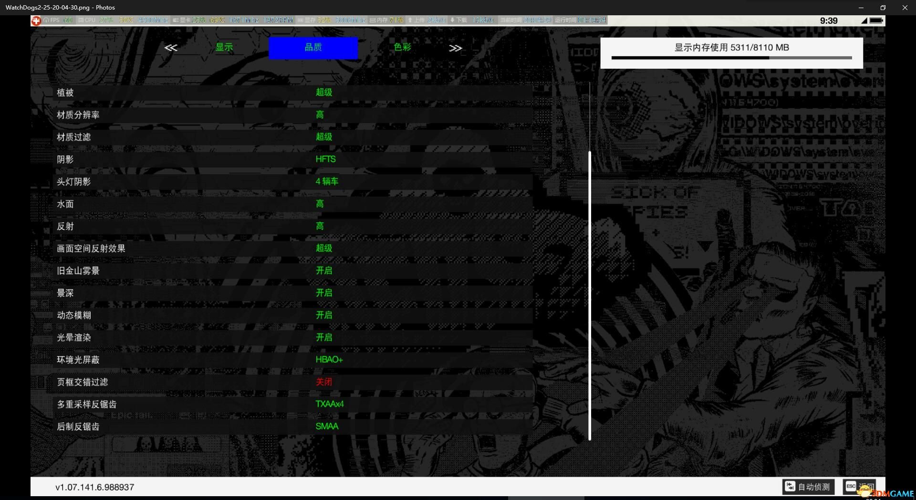Select the 画面空间反射效果 label
The height and width of the screenshot is (500, 916).
coord(91,249)
